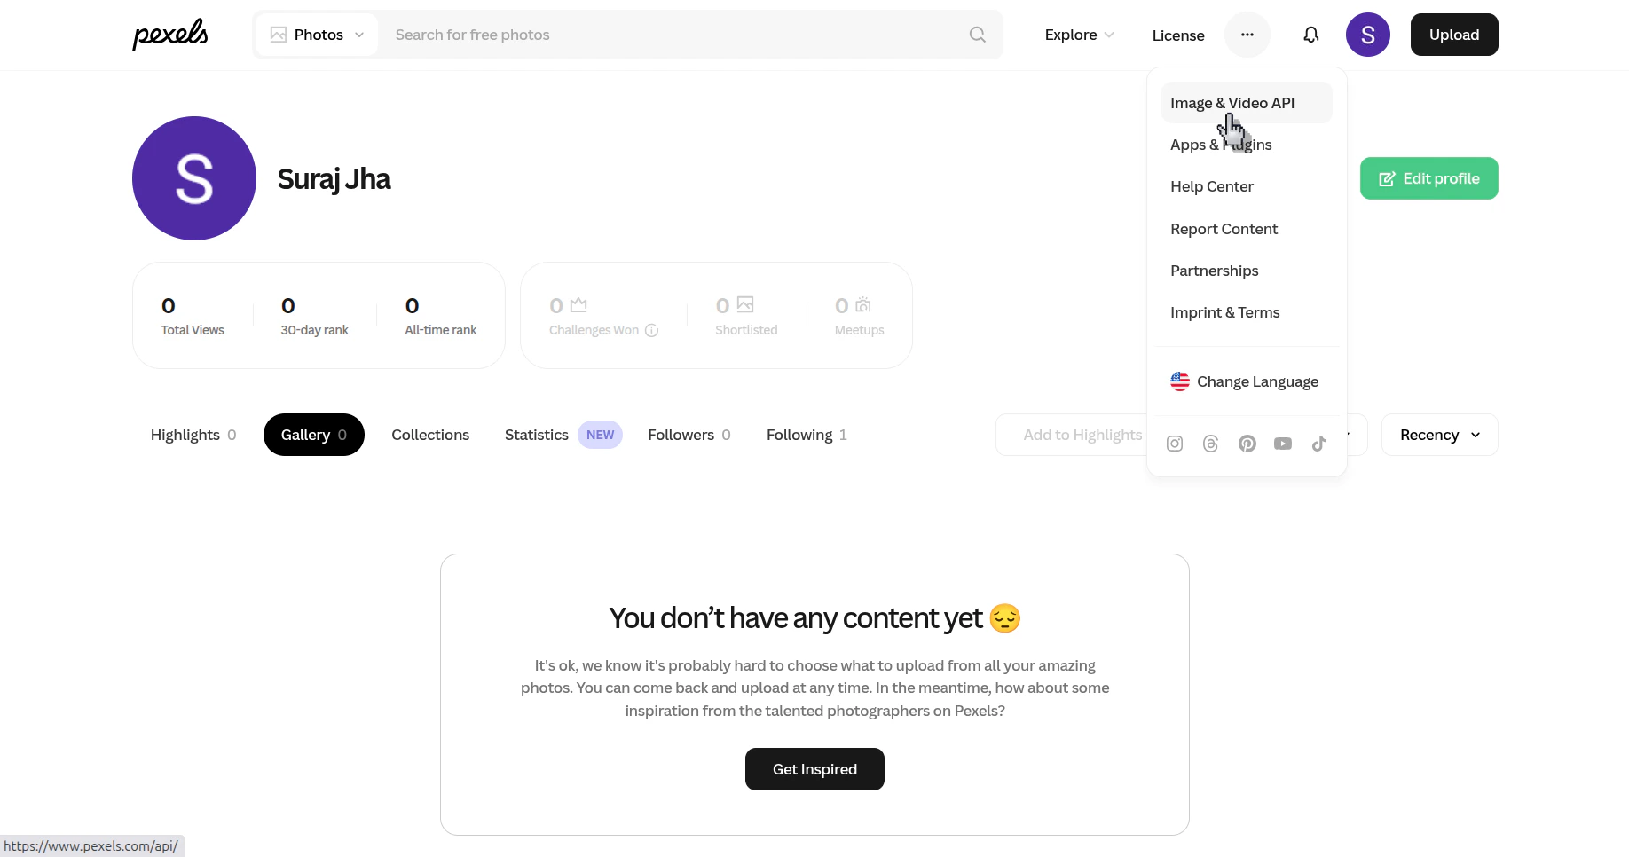
Task: Switch to the Collections tab
Action: click(430, 435)
